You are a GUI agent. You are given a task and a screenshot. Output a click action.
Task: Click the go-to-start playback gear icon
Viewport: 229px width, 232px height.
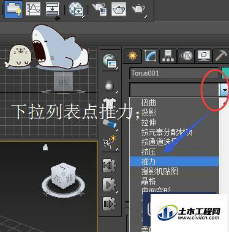[110, 165]
